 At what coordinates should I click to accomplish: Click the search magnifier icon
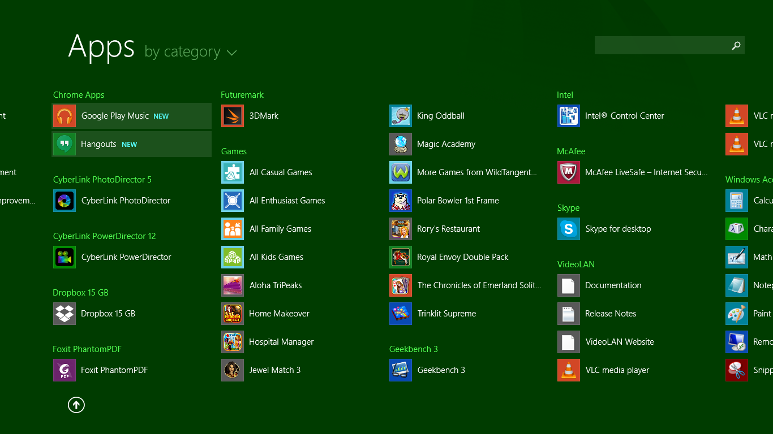pyautogui.click(x=736, y=45)
